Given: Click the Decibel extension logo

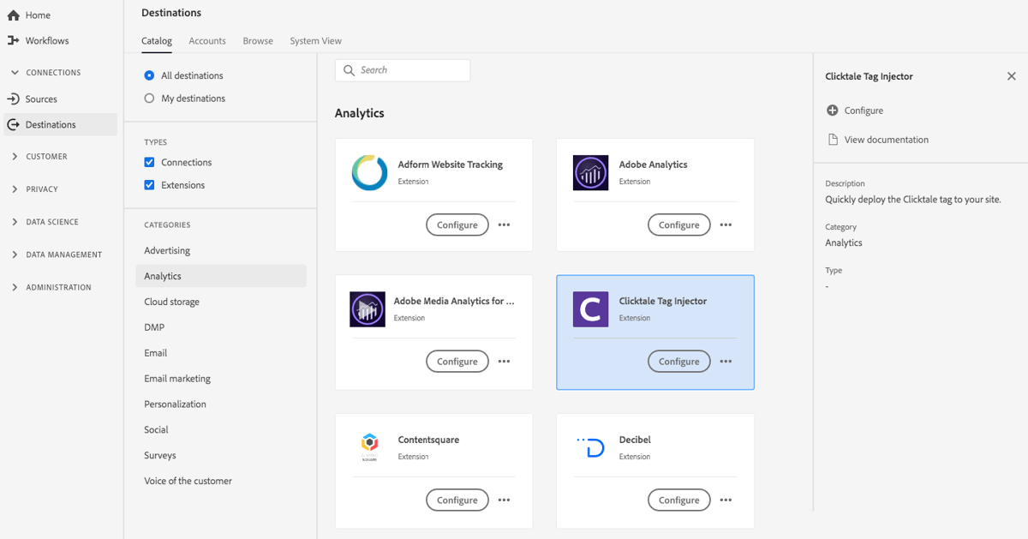Looking at the screenshot, I should coord(590,446).
